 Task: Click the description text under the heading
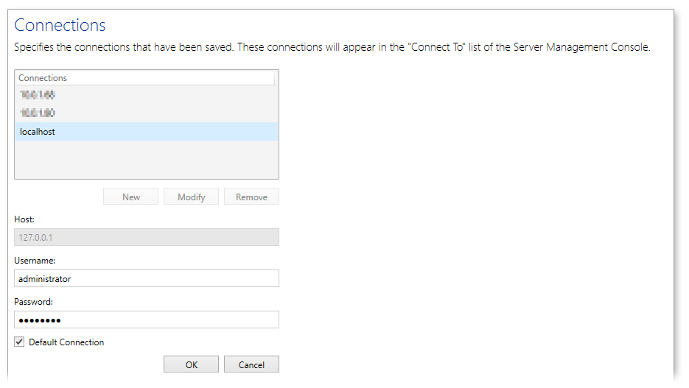tap(332, 47)
